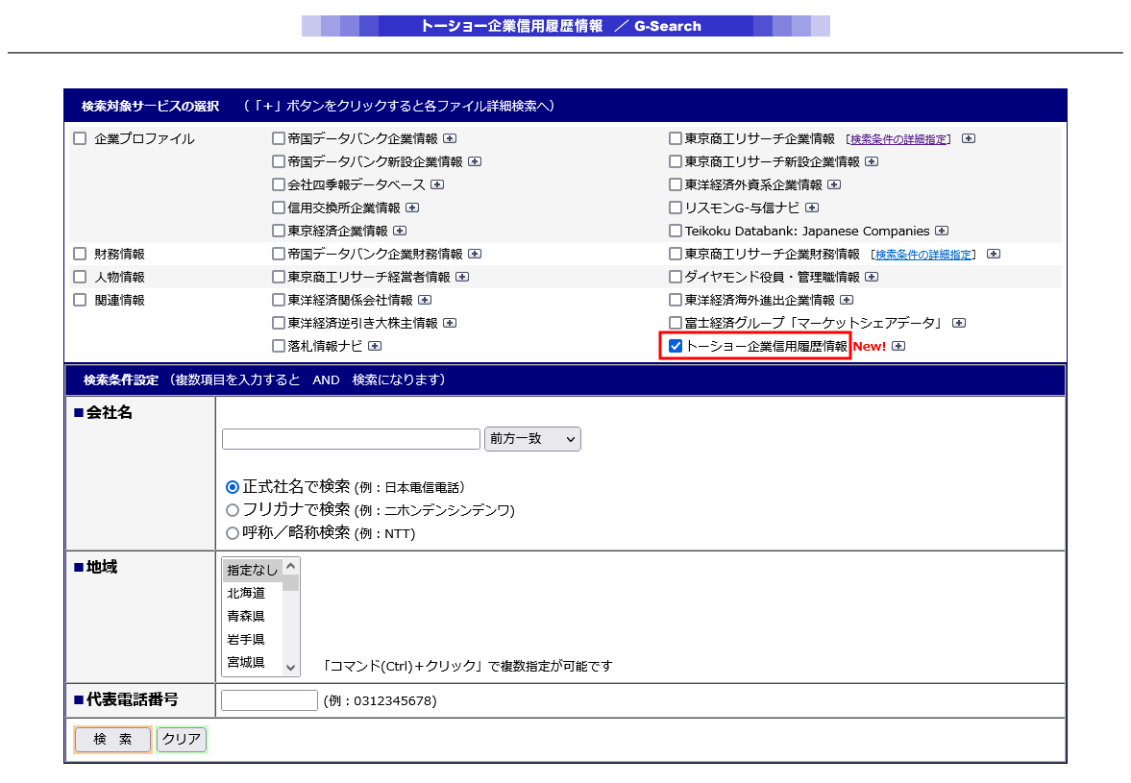Image resolution: width=1131 pixels, height=783 pixels.
Task: Open the 前方一致 match type dropdown
Action: click(532, 439)
